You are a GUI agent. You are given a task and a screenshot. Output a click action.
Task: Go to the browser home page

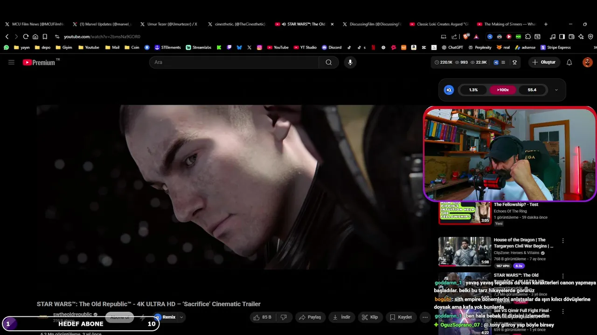pyautogui.click(x=35, y=36)
